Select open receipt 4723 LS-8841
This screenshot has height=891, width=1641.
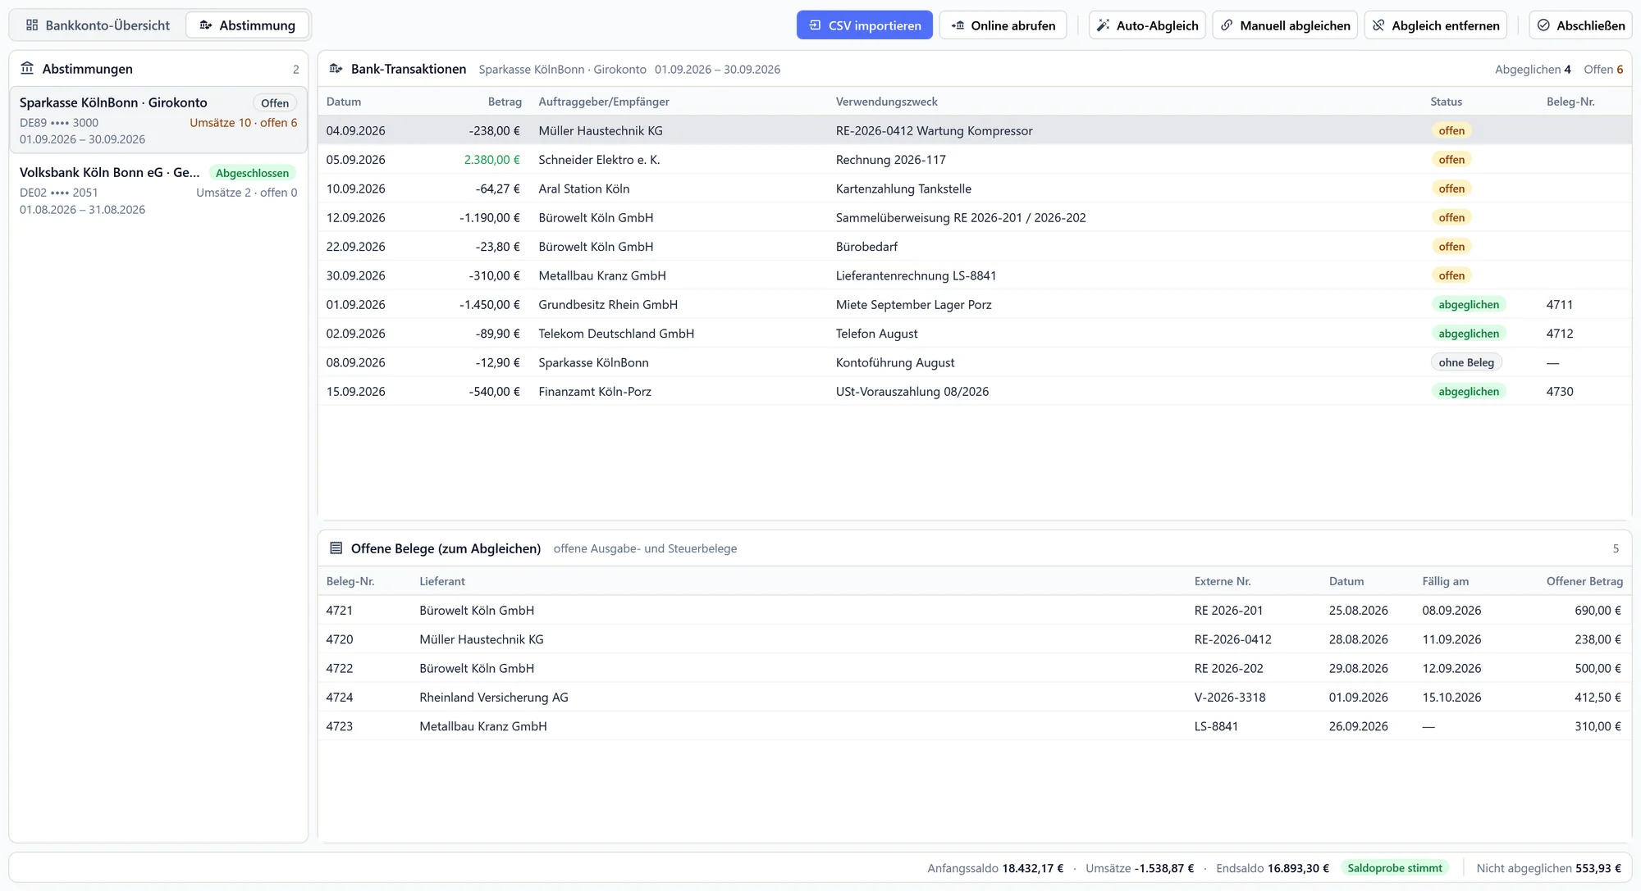coord(974,726)
